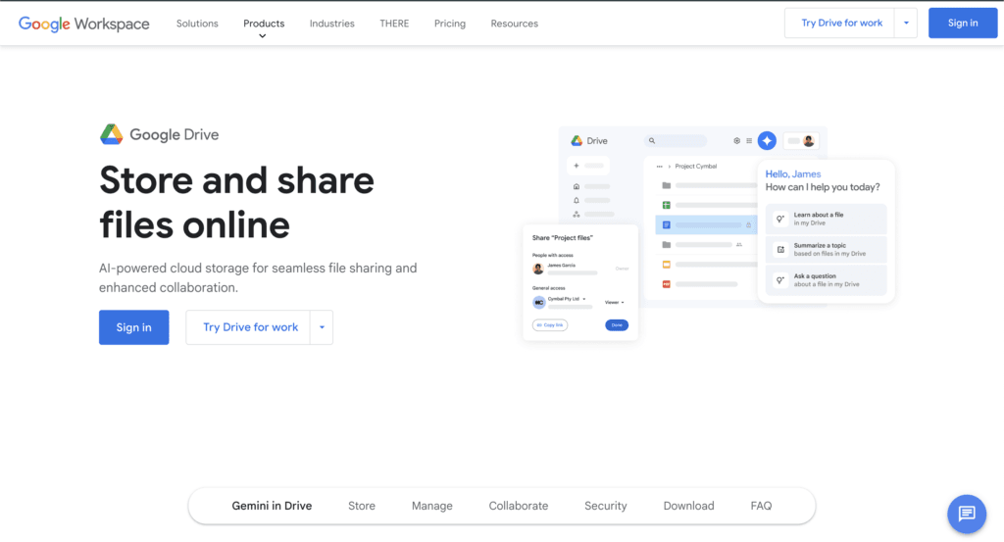This screenshot has height=542, width=1004.
Task: Click folder icon in row with shared-people marker
Action: 667,244
